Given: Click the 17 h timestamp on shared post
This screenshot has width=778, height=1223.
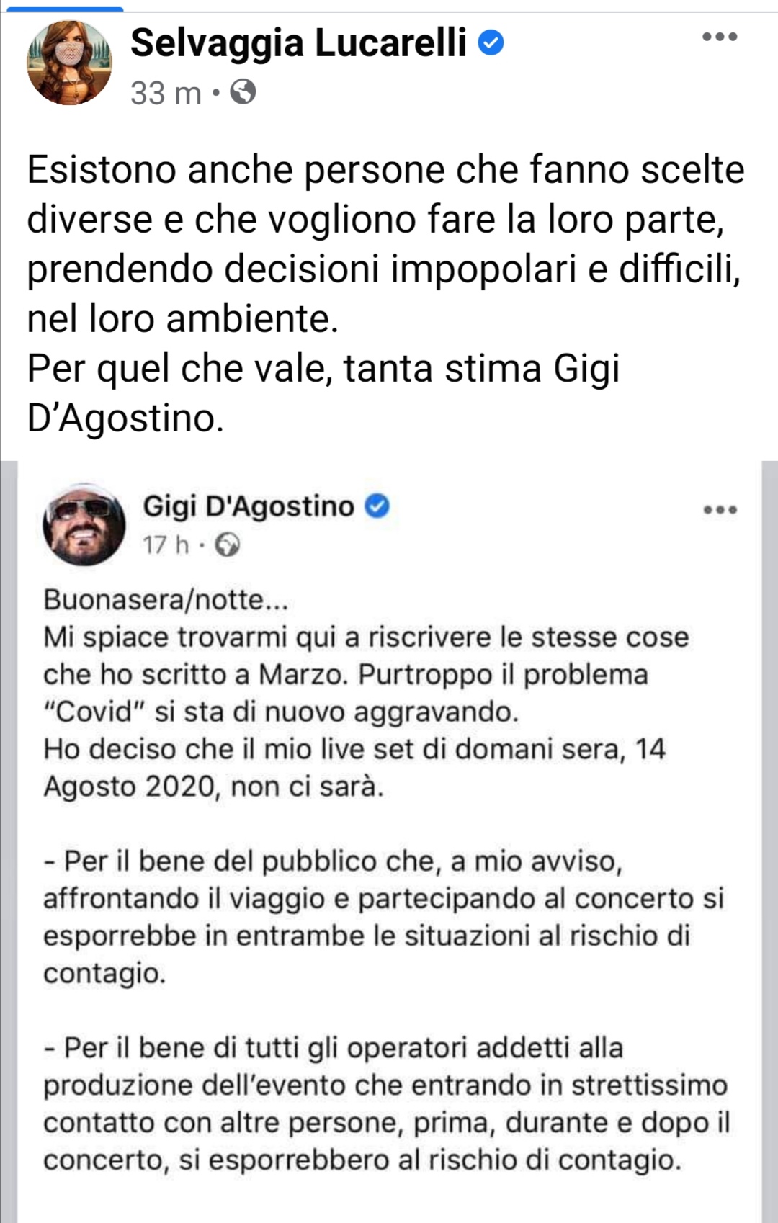Looking at the screenshot, I should coord(166,545).
